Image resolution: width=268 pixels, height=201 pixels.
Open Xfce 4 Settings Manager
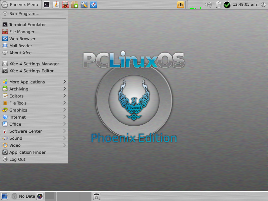(34, 64)
